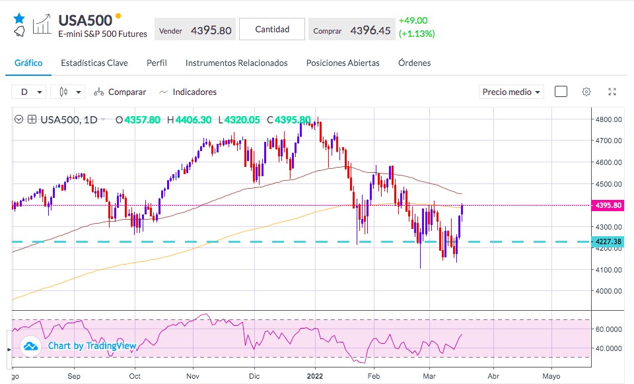Focus the Cantidad quantity field

[272, 29]
